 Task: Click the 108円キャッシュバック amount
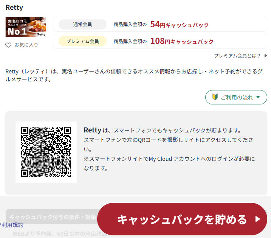click(182, 41)
